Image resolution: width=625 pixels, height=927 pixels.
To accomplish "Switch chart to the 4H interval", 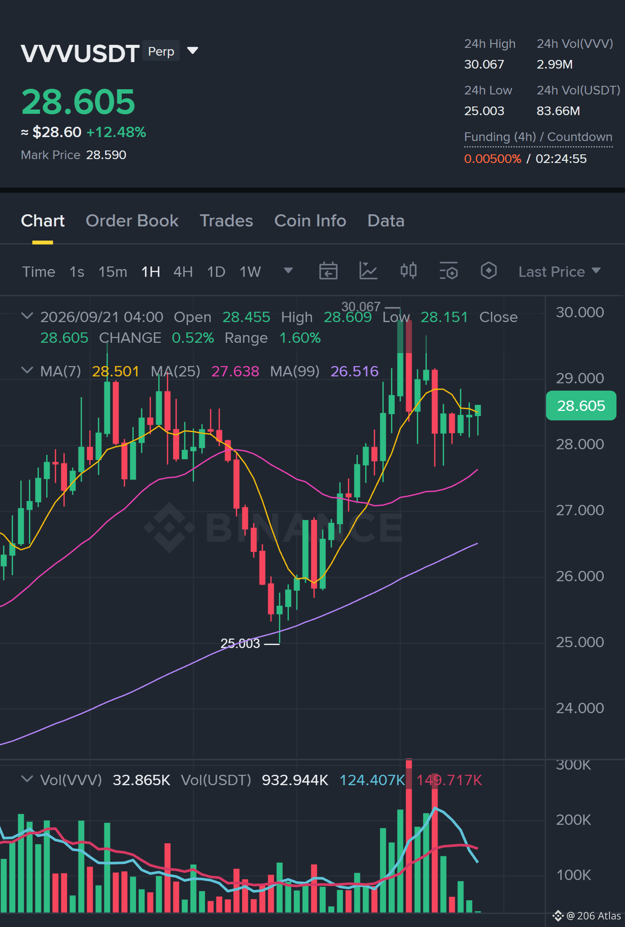I will 183,272.
